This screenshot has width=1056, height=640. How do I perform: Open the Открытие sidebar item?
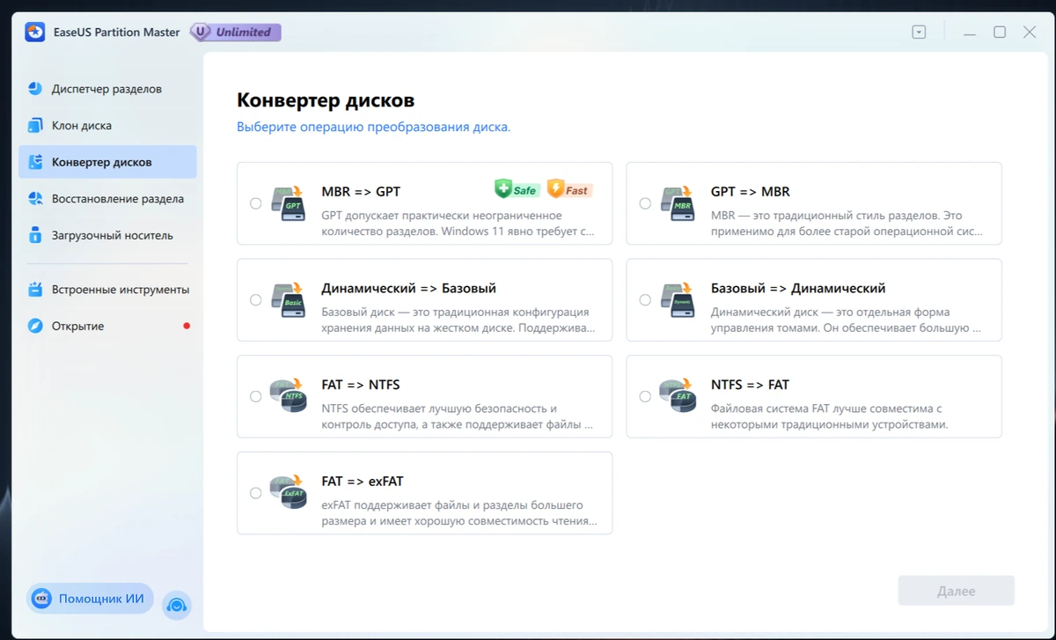point(107,327)
